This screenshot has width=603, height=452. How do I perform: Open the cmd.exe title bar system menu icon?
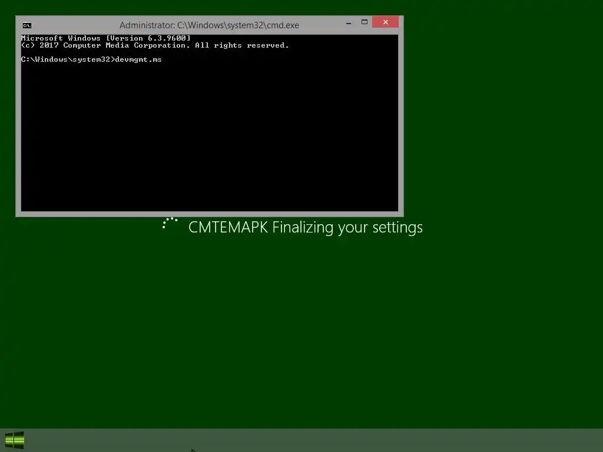click(x=27, y=25)
